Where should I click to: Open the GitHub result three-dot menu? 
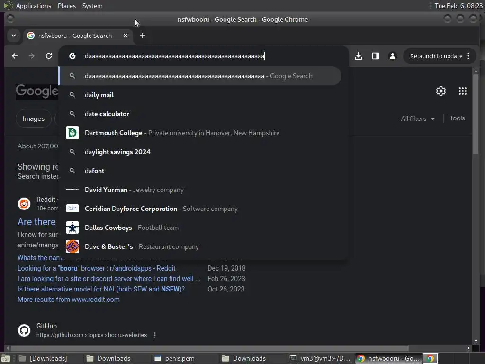point(155,335)
